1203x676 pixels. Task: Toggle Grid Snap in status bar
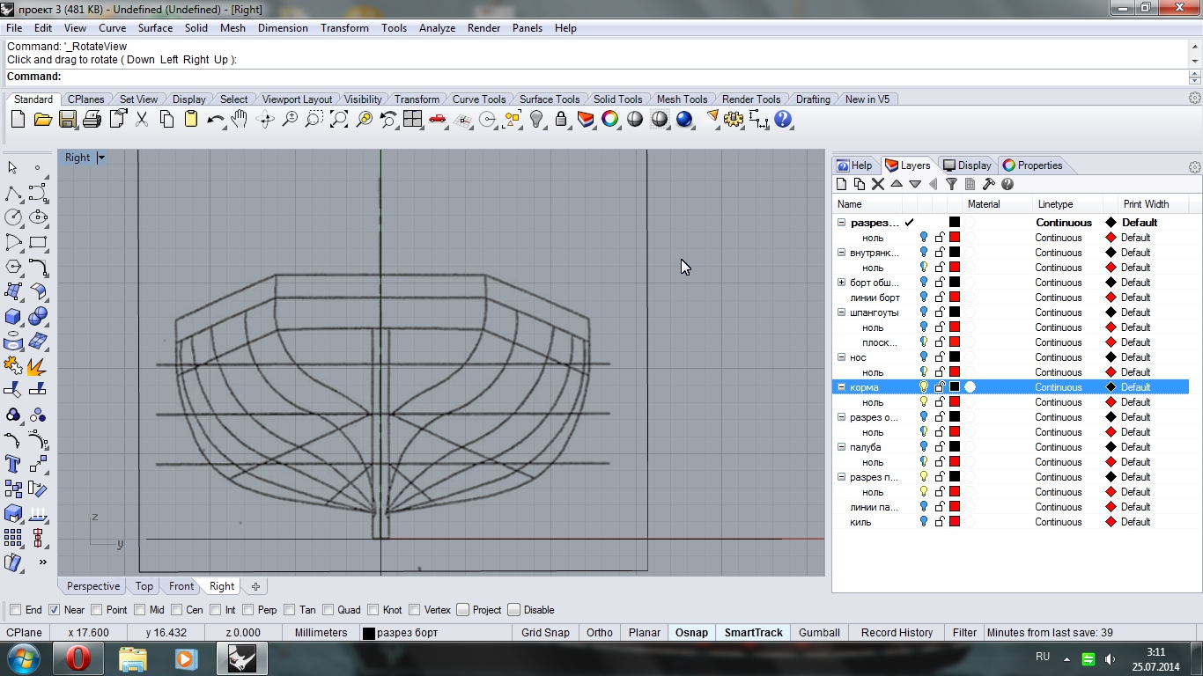545,632
